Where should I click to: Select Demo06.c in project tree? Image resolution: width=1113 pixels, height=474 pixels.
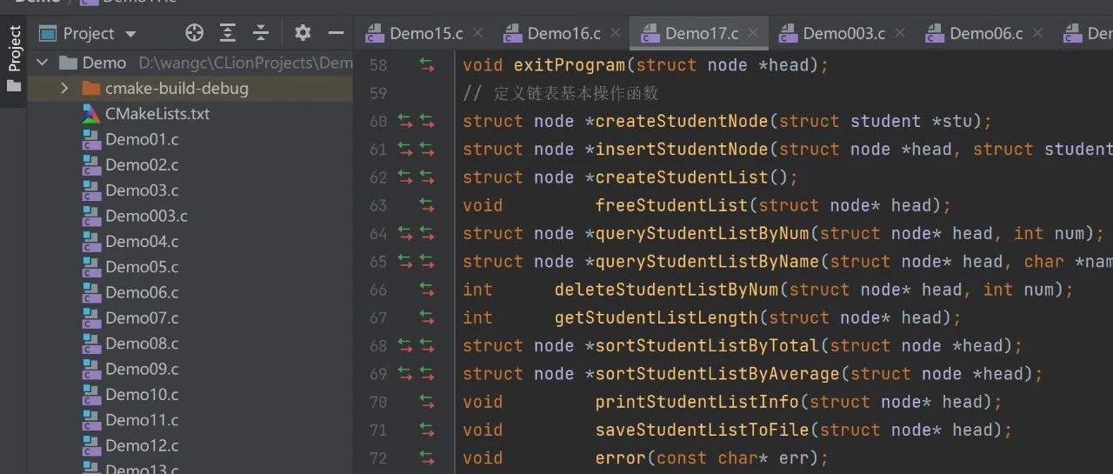[x=142, y=292]
